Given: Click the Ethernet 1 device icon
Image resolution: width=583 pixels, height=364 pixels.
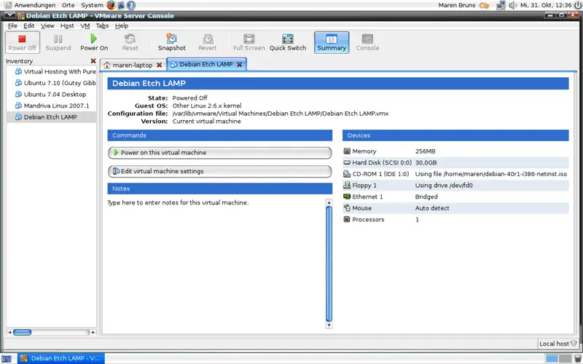Looking at the screenshot, I should [347, 197].
